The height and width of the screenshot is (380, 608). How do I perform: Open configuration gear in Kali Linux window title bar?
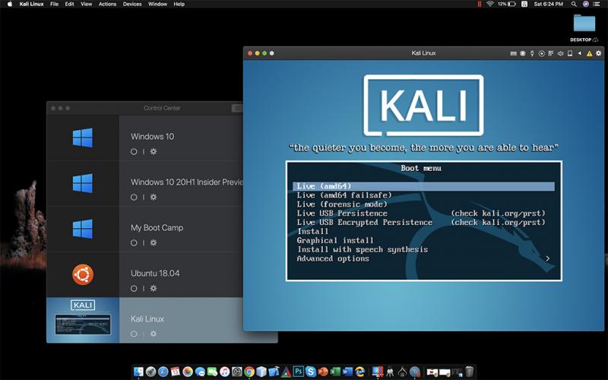(599, 53)
